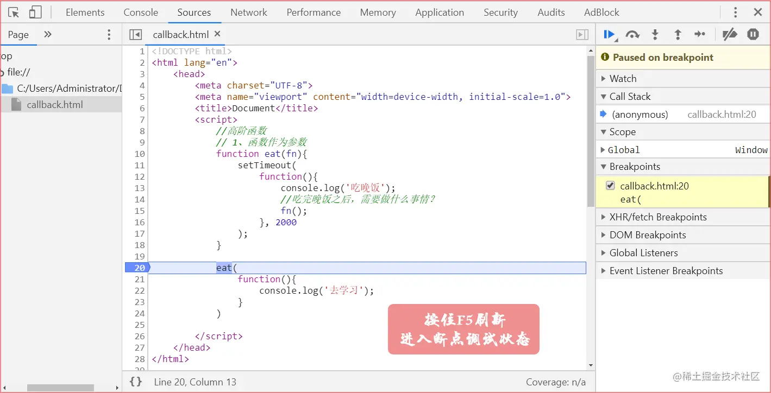Click callback.html:20 link in Call Stack
This screenshot has height=393, width=771.
point(722,115)
